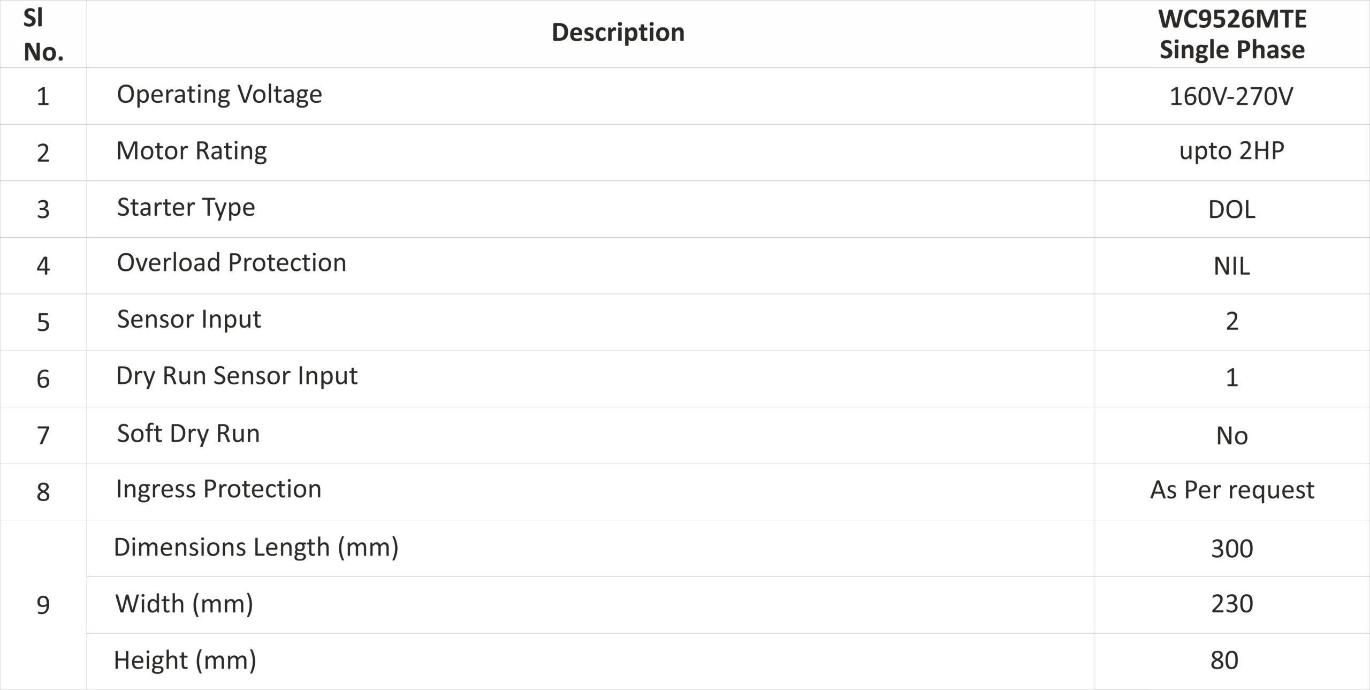
Task: Select the No value for Soft Dry Run
Action: pos(1231,436)
